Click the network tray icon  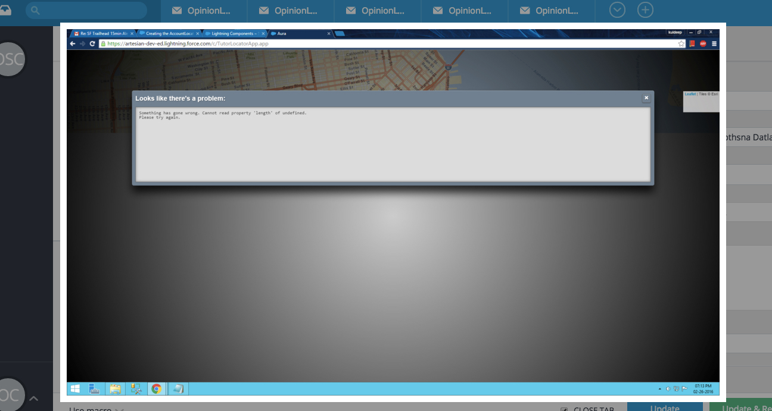coord(676,389)
